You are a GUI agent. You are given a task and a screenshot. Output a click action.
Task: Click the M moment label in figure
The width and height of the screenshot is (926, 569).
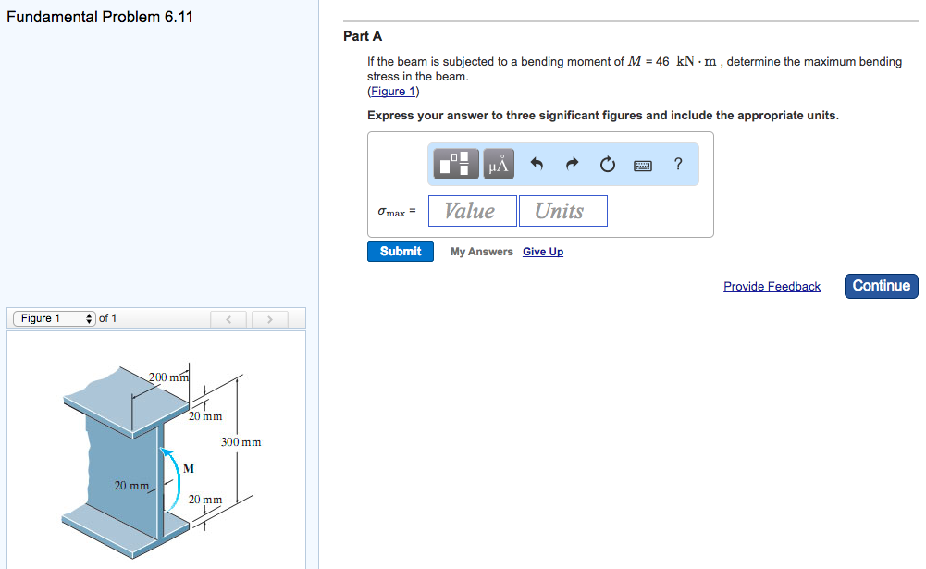coord(189,468)
